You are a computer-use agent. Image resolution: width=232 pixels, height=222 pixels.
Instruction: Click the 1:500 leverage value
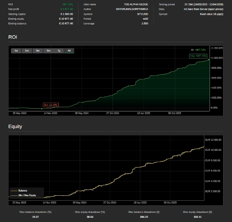[x=145, y=24]
